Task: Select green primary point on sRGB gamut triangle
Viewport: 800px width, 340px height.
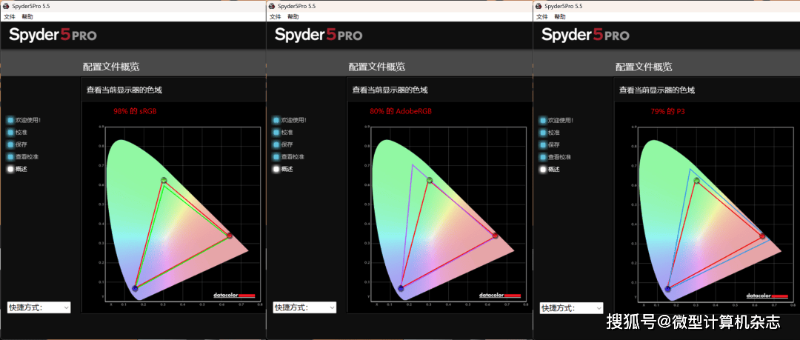Action: [164, 181]
